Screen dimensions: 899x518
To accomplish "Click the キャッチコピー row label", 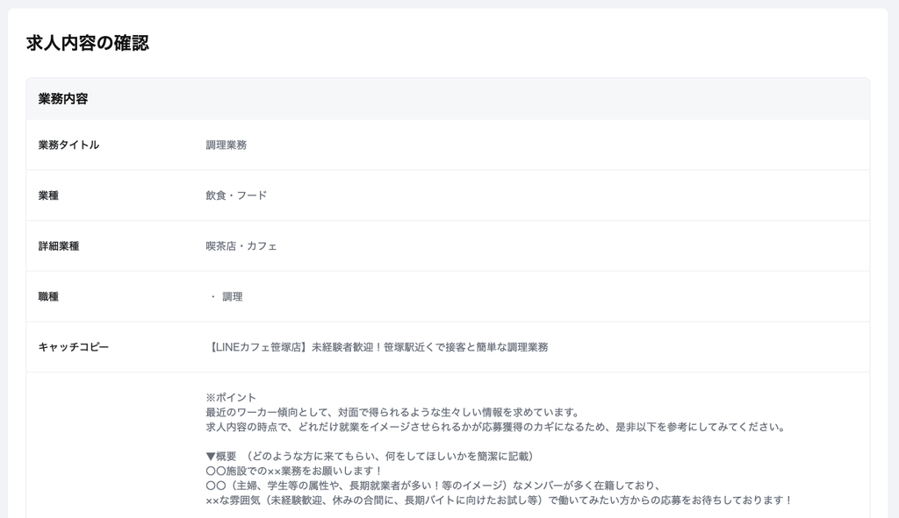I will [74, 347].
